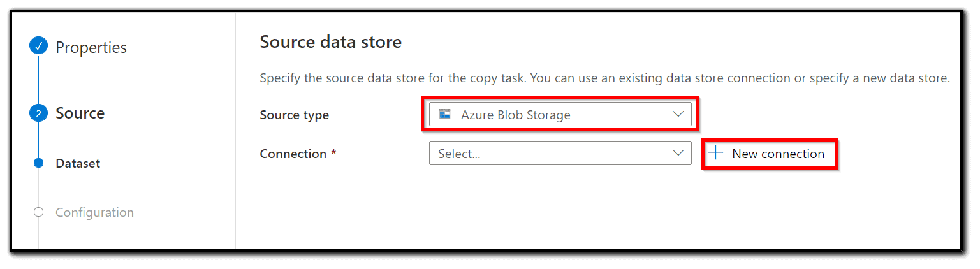Click the Source step number 2 circle

(38, 113)
